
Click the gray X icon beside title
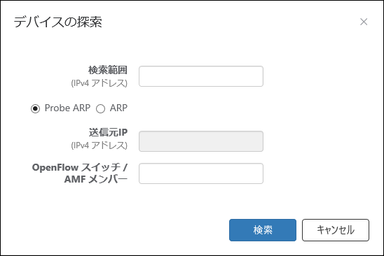click(x=364, y=22)
